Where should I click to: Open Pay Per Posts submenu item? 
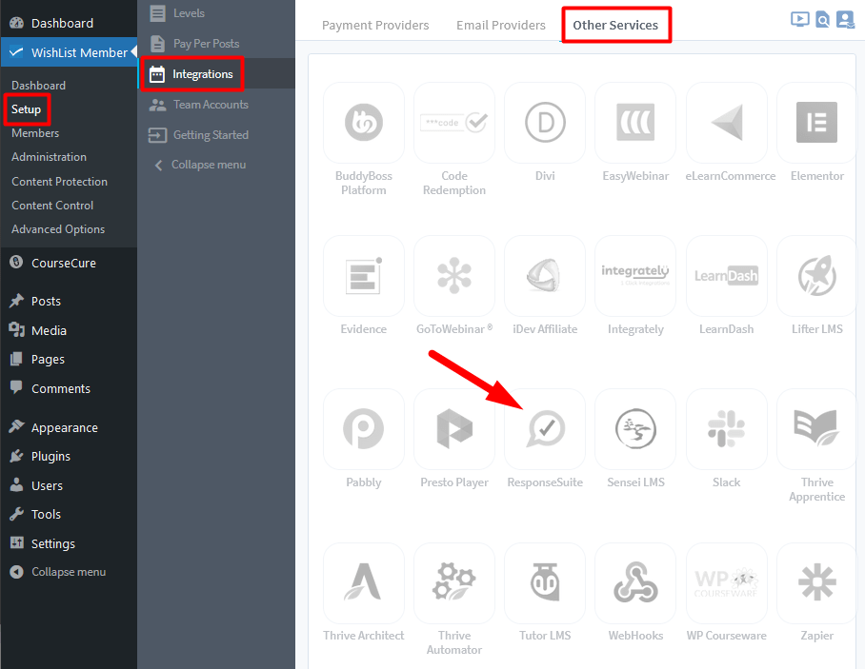(x=216, y=44)
